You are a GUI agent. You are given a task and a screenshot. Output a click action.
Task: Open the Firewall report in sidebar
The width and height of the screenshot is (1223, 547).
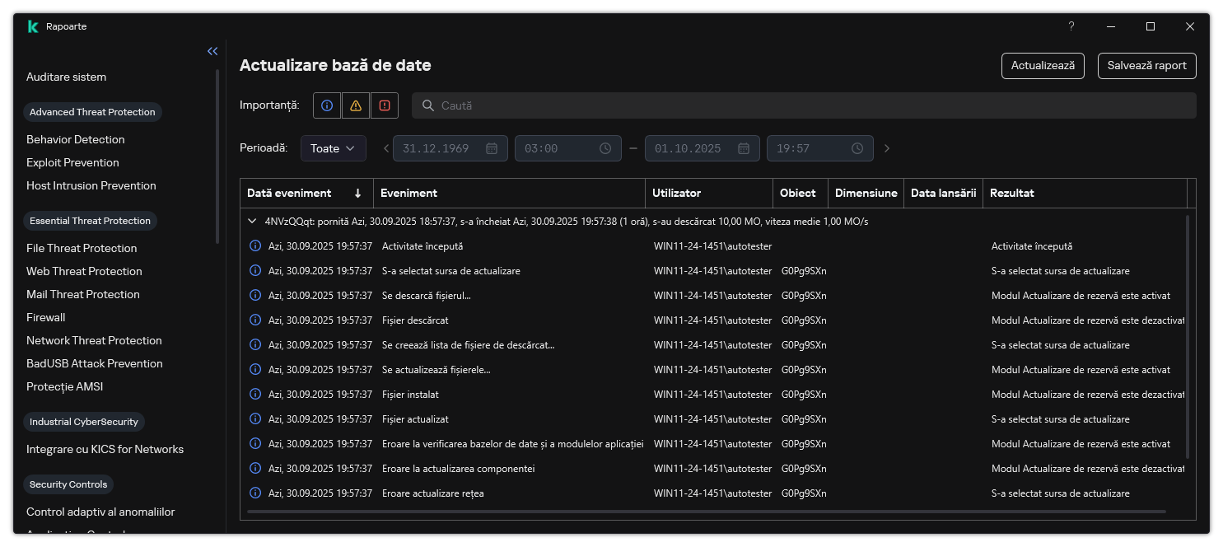pyautogui.click(x=46, y=317)
